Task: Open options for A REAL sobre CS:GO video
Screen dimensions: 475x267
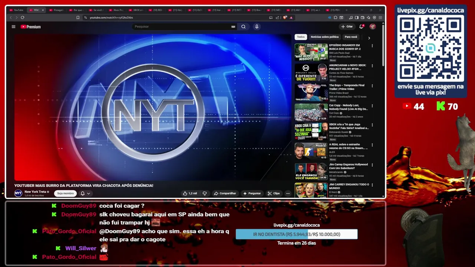Action: coord(372,145)
